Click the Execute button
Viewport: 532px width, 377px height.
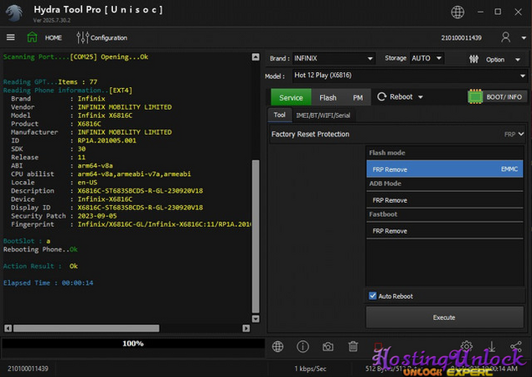click(x=443, y=317)
